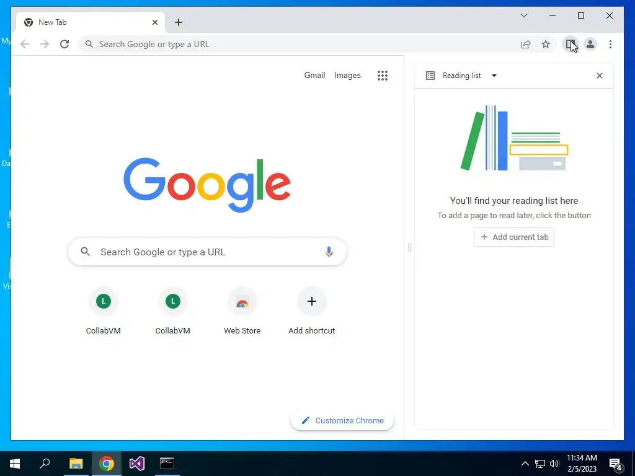Click the Google search box on page
Screen dimensions: 635x476
tap(207, 252)
